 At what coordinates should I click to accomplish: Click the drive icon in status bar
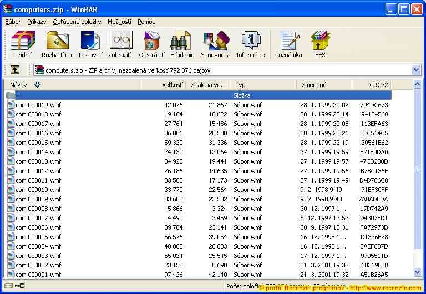click(9, 286)
